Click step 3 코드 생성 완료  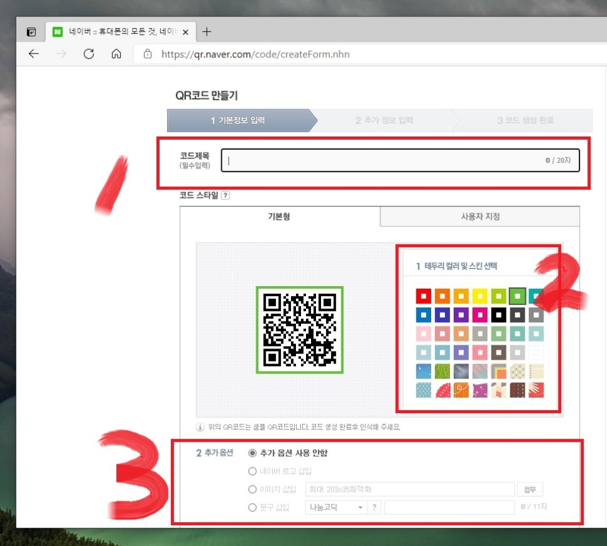[525, 120]
